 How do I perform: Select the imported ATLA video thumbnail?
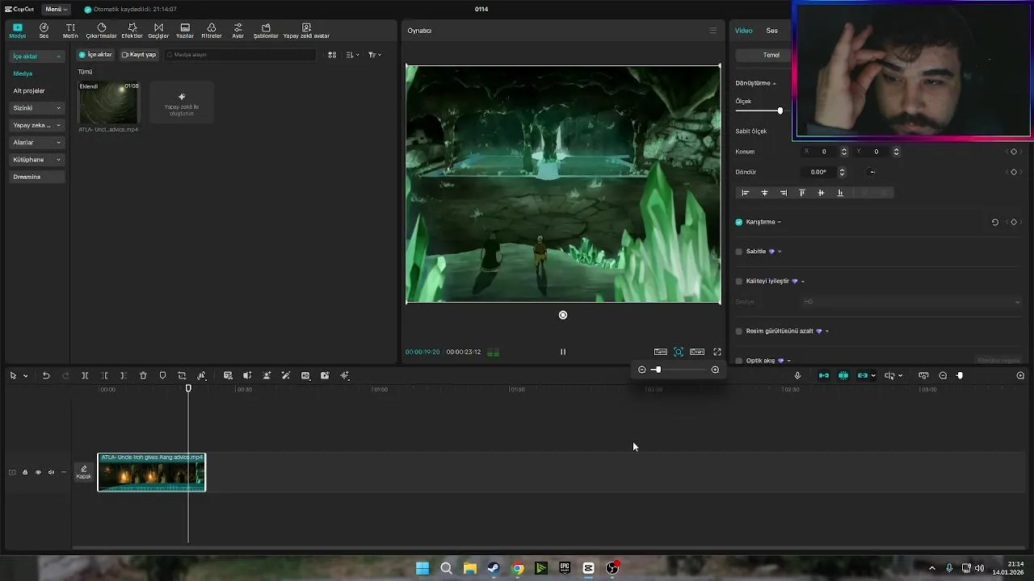coord(108,102)
